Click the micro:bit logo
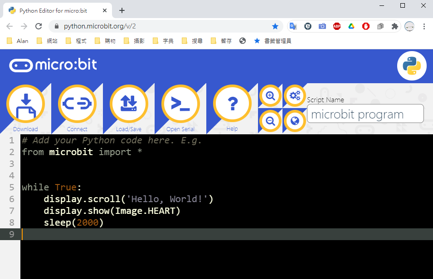The height and width of the screenshot is (279, 433). [53, 65]
